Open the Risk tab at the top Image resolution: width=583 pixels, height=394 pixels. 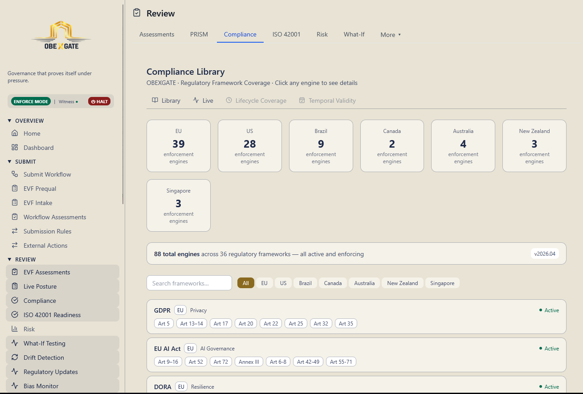click(x=322, y=34)
